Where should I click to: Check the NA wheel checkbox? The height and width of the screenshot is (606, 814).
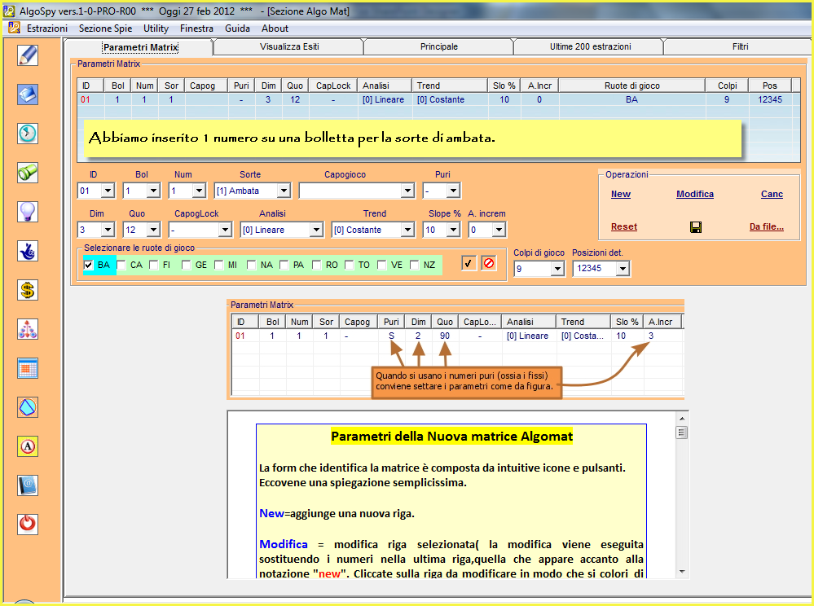[251, 266]
